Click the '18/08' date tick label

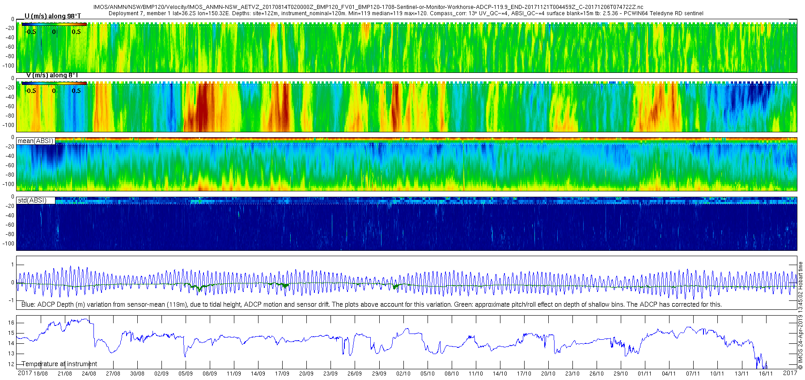click(x=41, y=373)
